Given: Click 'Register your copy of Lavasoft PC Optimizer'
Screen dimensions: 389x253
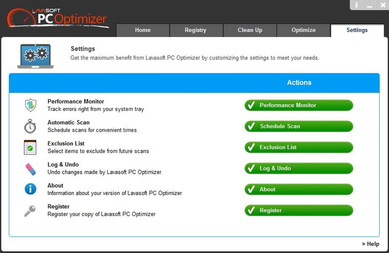Looking at the screenshot, I should pyautogui.click(x=101, y=214).
